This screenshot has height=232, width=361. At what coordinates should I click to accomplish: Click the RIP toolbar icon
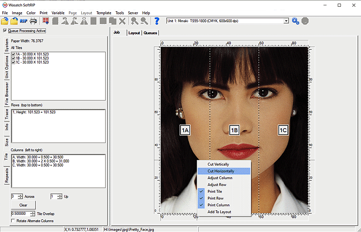point(23,21)
